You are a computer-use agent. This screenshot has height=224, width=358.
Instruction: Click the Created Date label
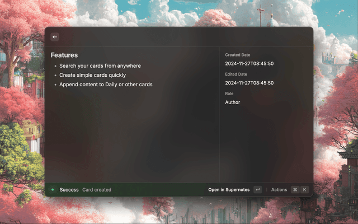click(x=238, y=55)
